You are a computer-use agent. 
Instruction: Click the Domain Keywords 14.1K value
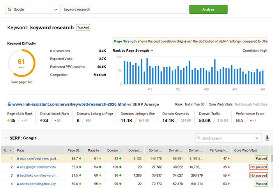click(x=168, y=121)
